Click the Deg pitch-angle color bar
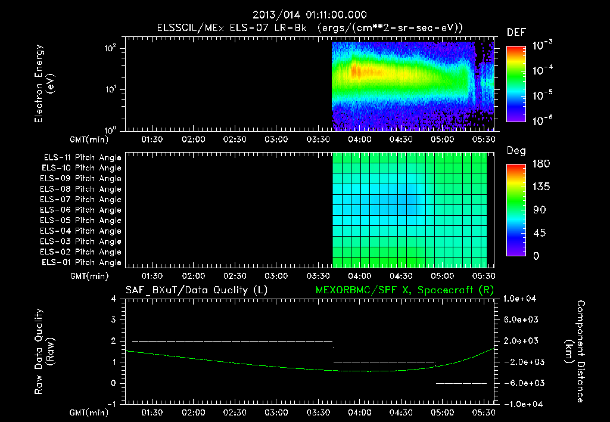 coord(516,210)
